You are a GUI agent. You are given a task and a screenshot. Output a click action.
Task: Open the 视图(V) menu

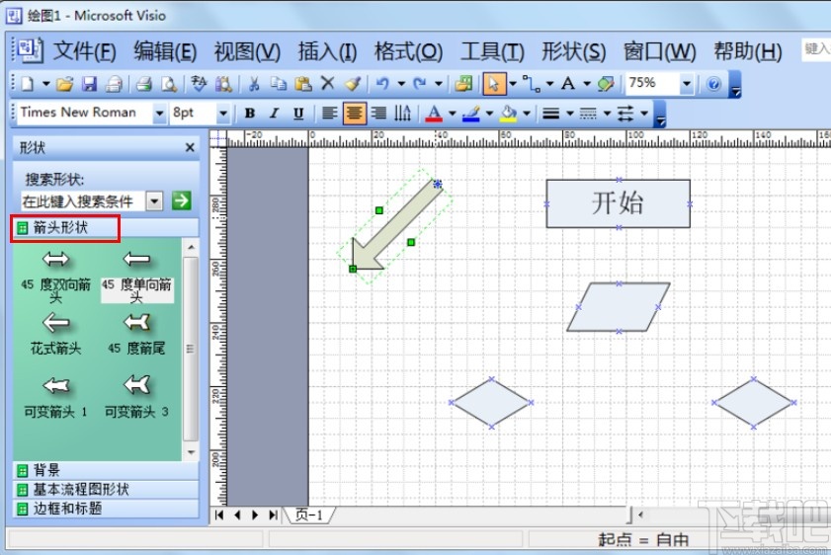tap(247, 52)
